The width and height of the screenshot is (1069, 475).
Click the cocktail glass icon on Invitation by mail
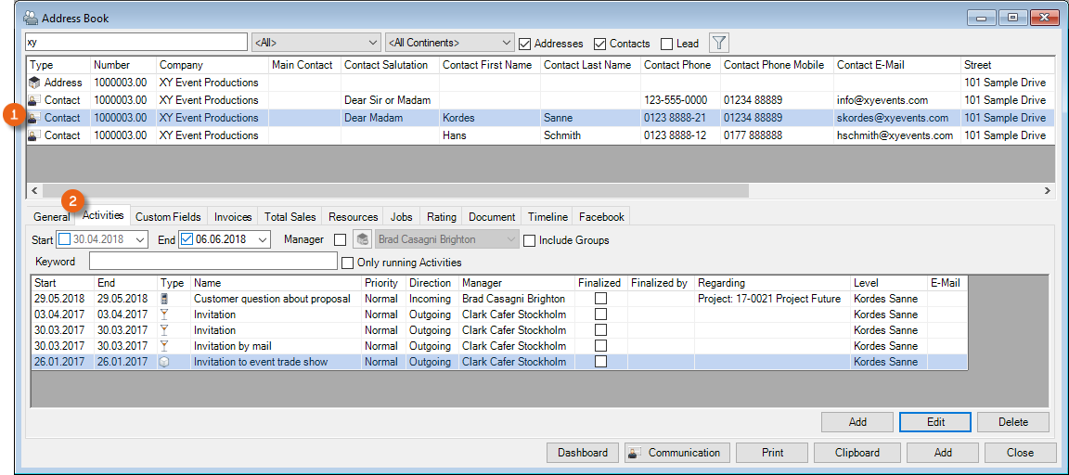165,346
